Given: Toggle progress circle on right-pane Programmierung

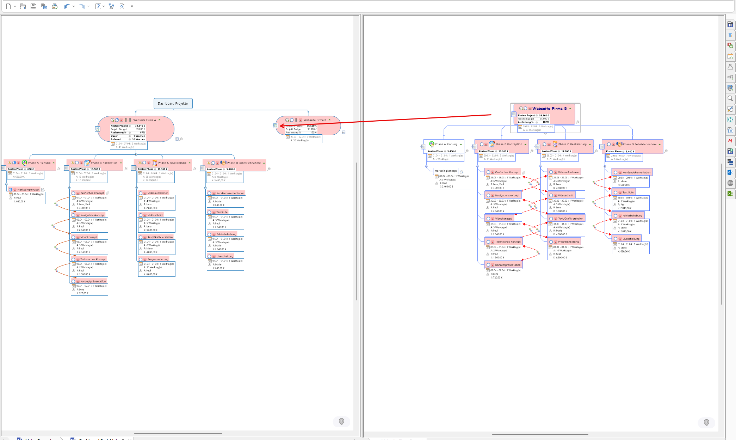Looking at the screenshot, I should 551,242.
